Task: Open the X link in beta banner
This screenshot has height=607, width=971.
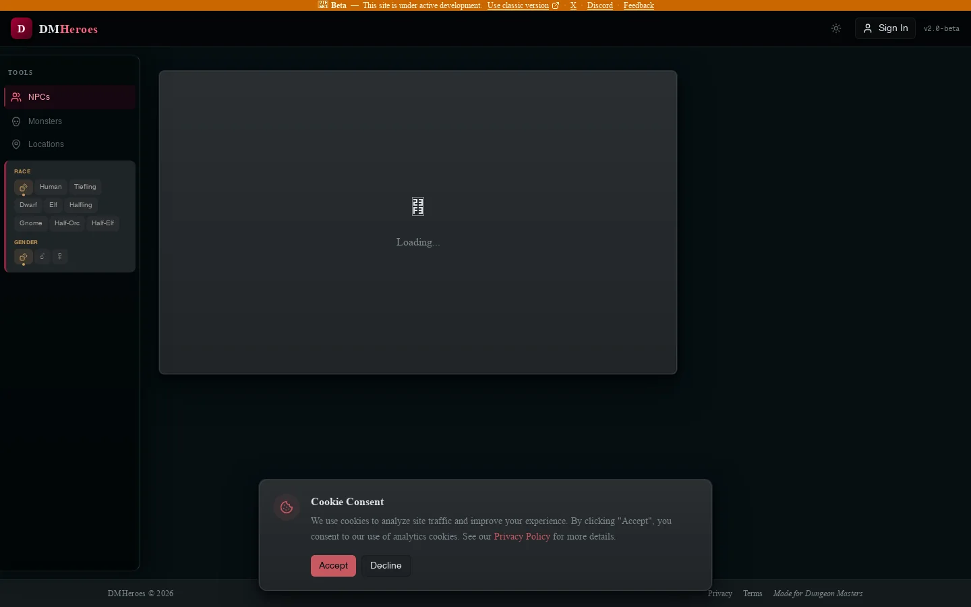Action: click(x=573, y=5)
